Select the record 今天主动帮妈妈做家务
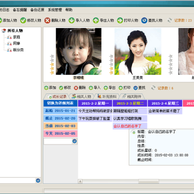Image resolution: width=194 pixels, height=194 pixels. pos(95,111)
